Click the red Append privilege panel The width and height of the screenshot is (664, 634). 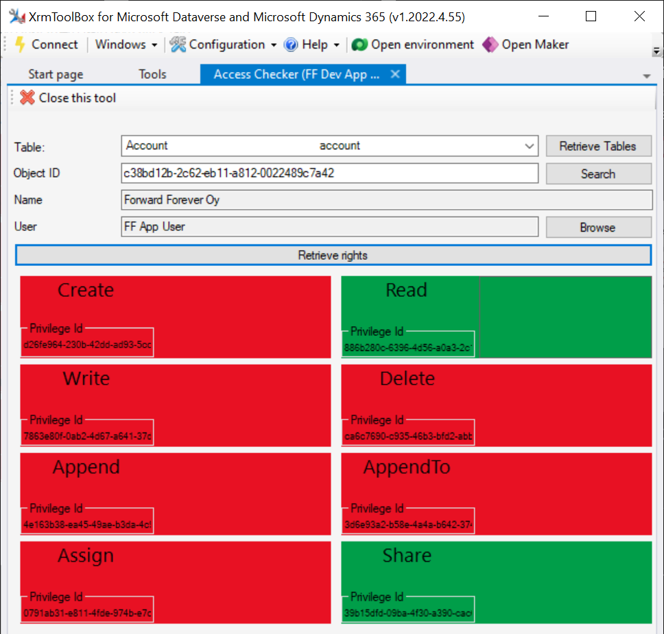pyautogui.click(x=176, y=494)
